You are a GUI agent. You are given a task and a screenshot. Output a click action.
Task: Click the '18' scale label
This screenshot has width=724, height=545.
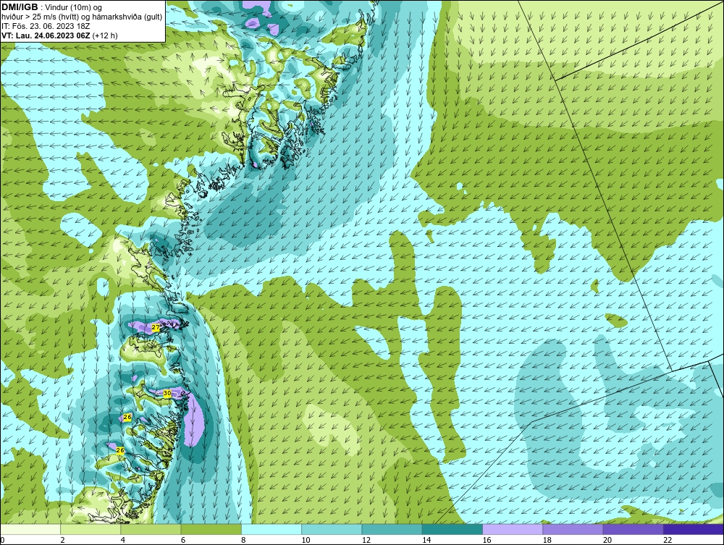547,540
